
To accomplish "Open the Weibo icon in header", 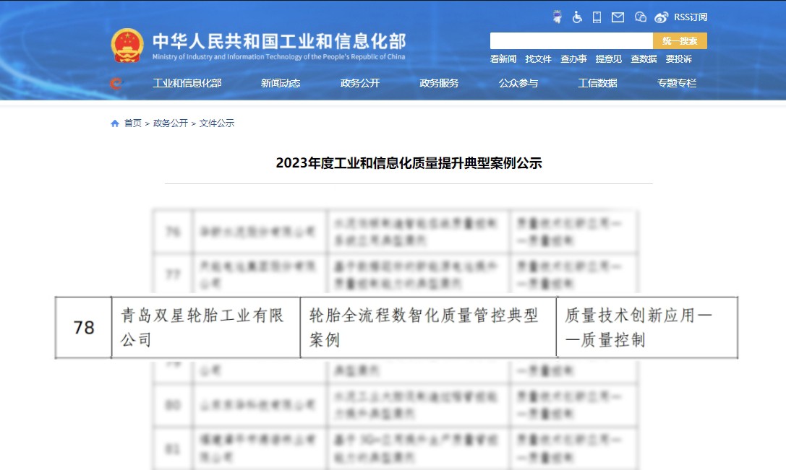I will (x=661, y=17).
